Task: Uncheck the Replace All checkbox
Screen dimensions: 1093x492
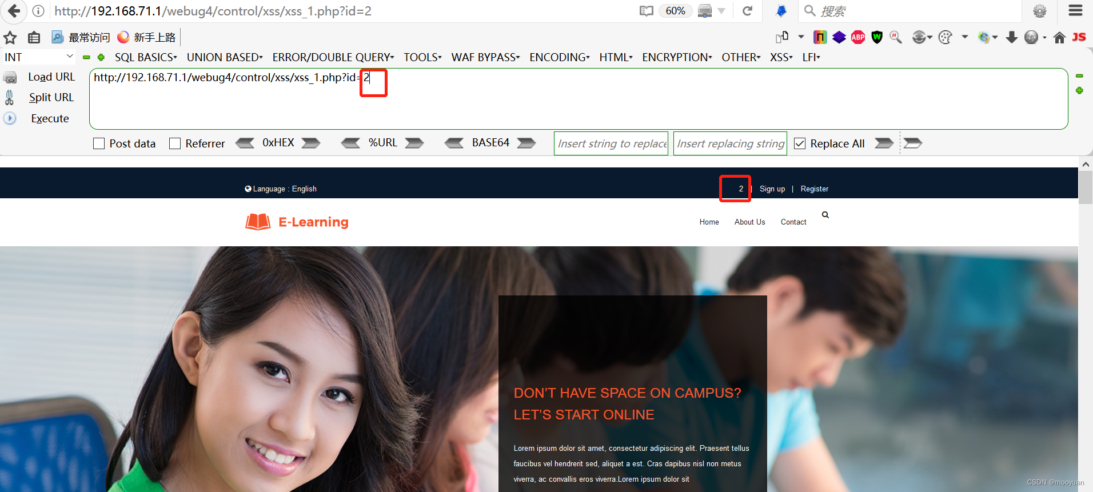Action: coord(800,143)
